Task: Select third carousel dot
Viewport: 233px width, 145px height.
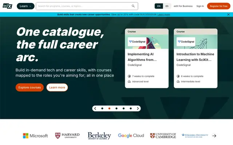Action: click(x=116, y=108)
